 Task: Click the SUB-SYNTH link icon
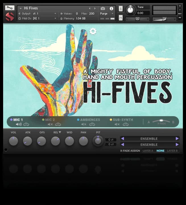pos(126,124)
